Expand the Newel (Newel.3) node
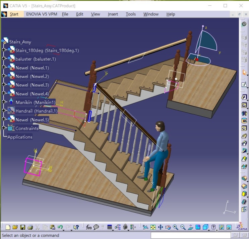The image size is (249, 239). (3, 84)
